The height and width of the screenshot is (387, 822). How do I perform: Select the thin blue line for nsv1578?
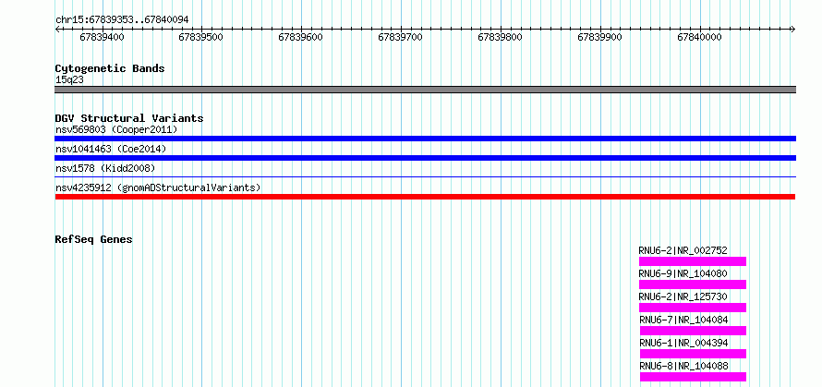[425, 177]
